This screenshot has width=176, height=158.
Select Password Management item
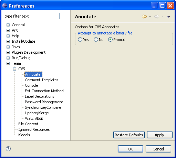[44, 102]
